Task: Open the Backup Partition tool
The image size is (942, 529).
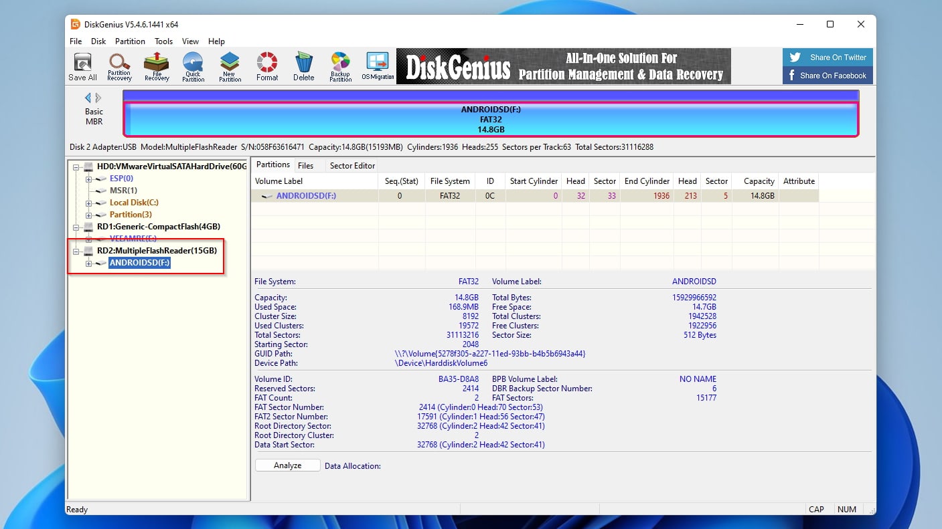Action: tap(340, 66)
